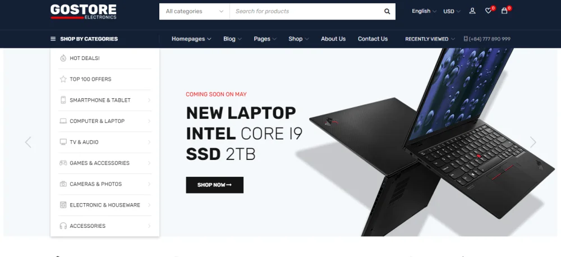Open the shopping cart icon
Image resolution: width=561 pixels, height=257 pixels.
tap(504, 11)
